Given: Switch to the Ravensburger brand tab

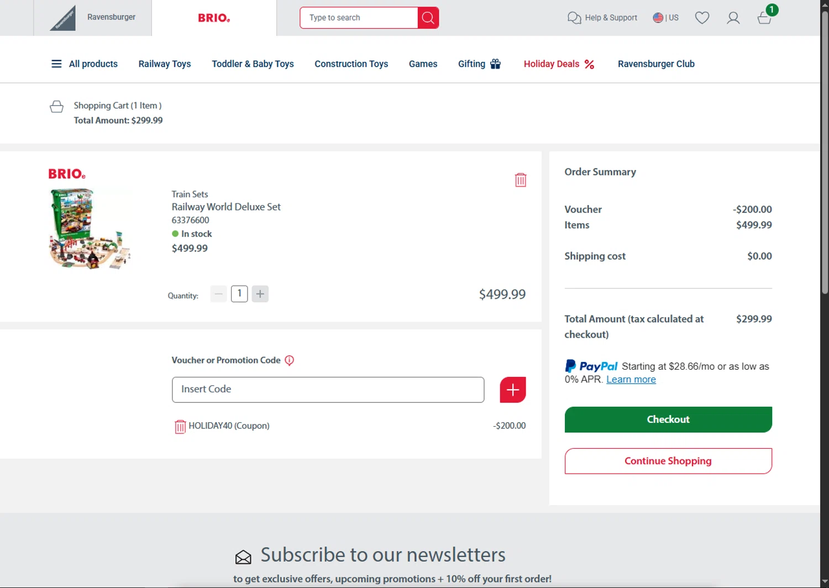Looking at the screenshot, I should (x=92, y=18).
